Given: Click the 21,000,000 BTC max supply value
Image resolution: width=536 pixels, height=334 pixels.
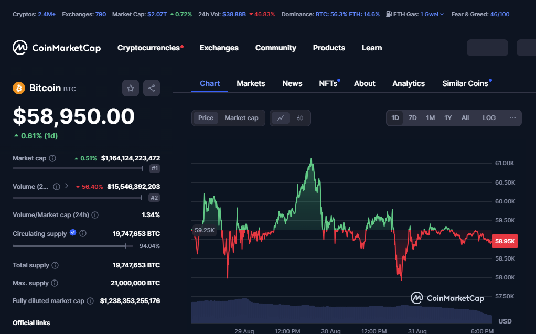Looking at the screenshot, I should 135,283.
